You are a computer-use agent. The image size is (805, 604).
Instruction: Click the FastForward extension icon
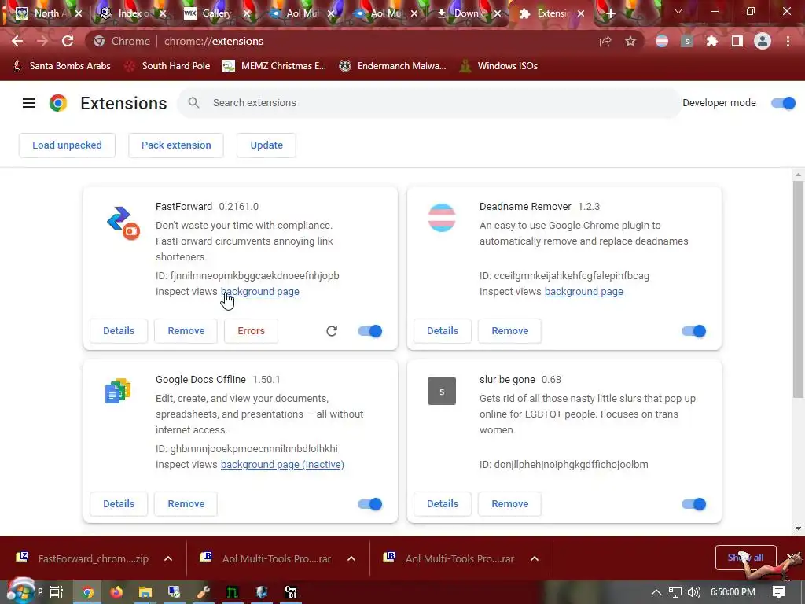123,223
